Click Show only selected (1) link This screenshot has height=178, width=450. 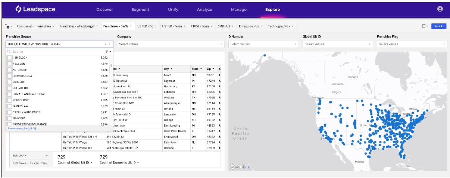point(22,129)
